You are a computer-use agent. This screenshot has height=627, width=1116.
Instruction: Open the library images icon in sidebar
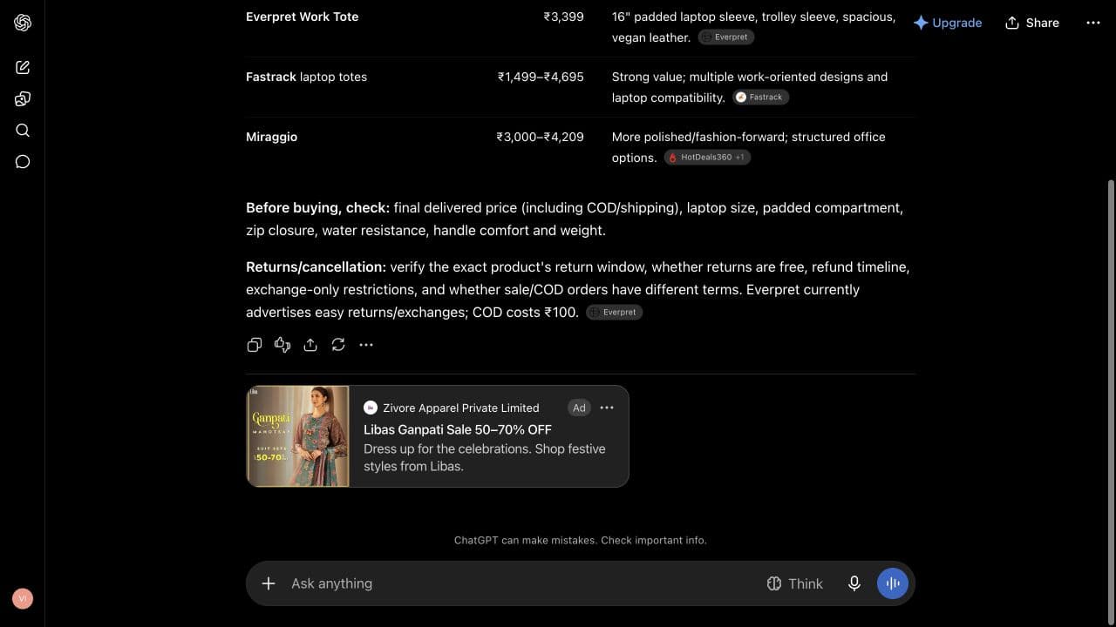(23, 98)
